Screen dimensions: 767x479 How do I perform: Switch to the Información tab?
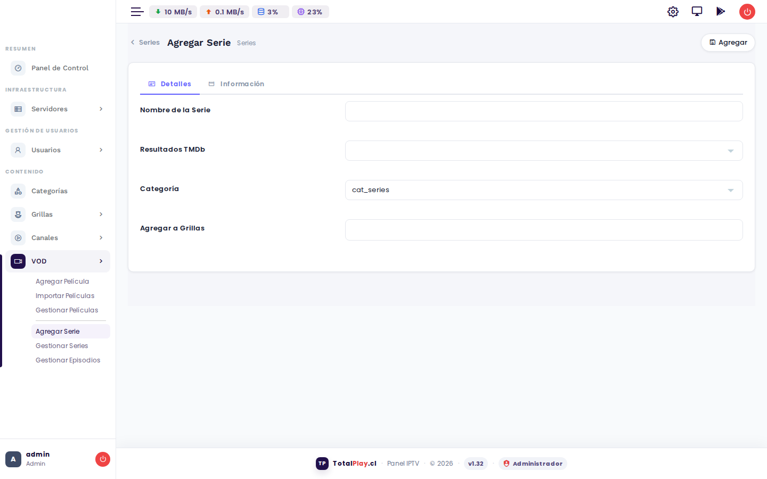coord(236,84)
